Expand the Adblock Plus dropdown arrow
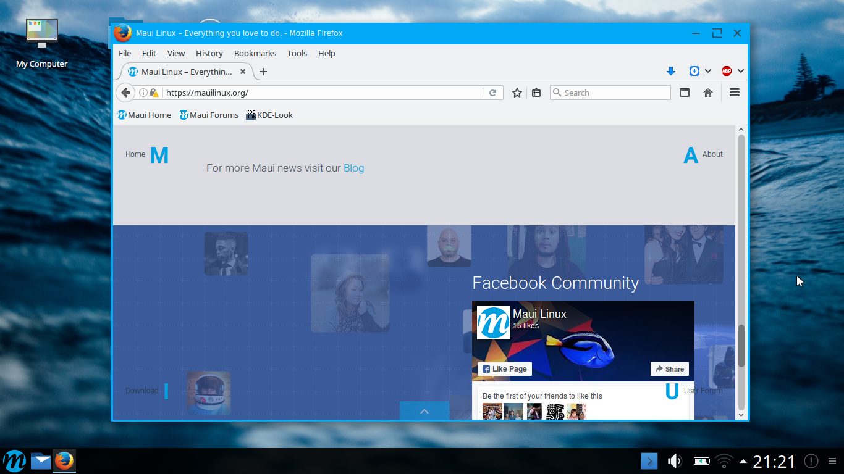The width and height of the screenshot is (844, 474). click(x=741, y=71)
